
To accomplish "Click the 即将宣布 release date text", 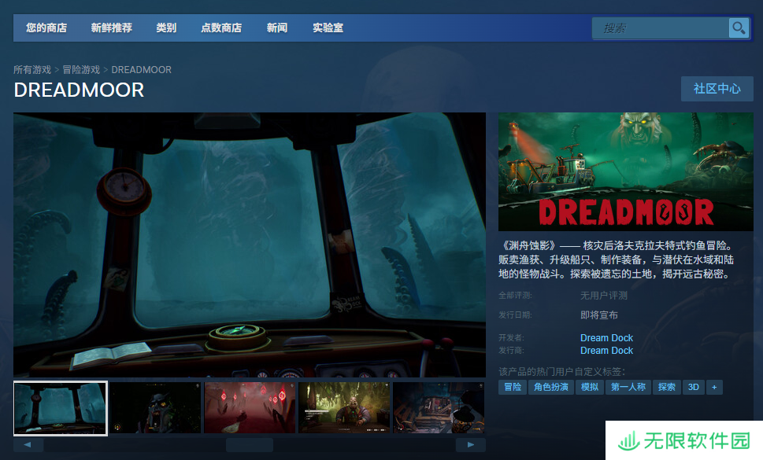I will coord(599,315).
